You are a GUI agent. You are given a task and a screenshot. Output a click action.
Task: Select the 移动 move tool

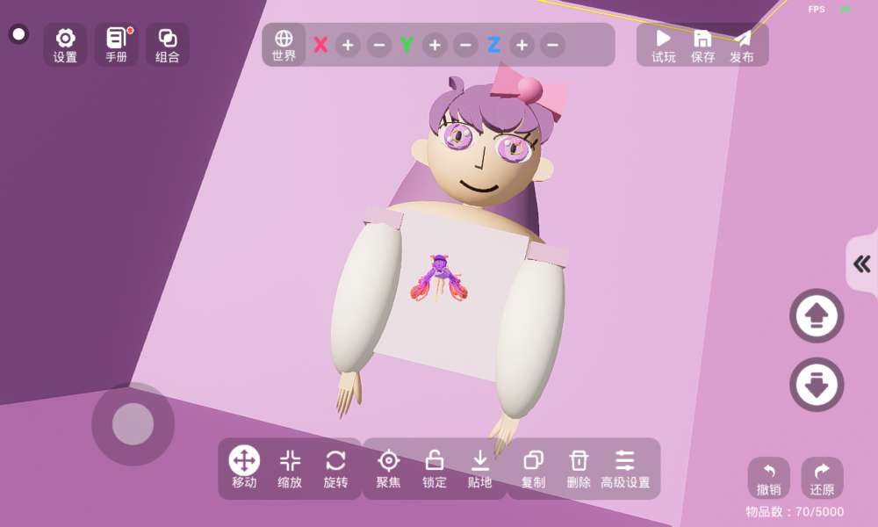244,467
